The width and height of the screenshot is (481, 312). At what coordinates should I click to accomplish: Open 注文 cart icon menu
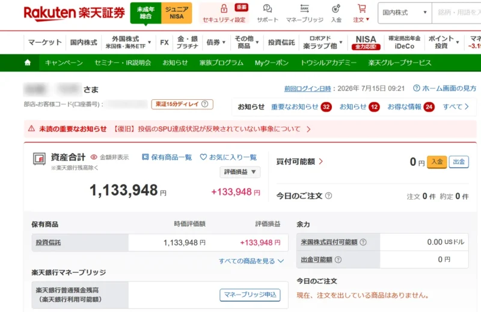click(x=362, y=8)
